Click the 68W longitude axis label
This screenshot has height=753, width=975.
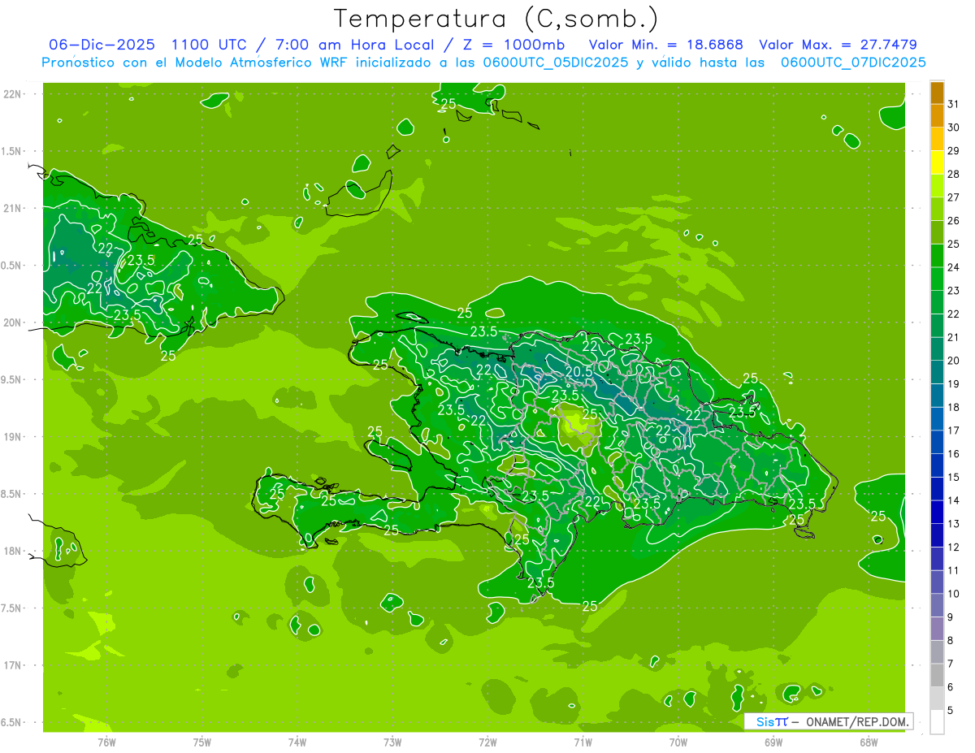coord(868,742)
